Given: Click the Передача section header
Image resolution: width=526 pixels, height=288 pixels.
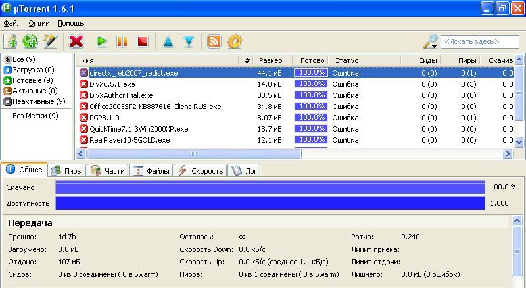Looking at the screenshot, I should coord(30,222).
